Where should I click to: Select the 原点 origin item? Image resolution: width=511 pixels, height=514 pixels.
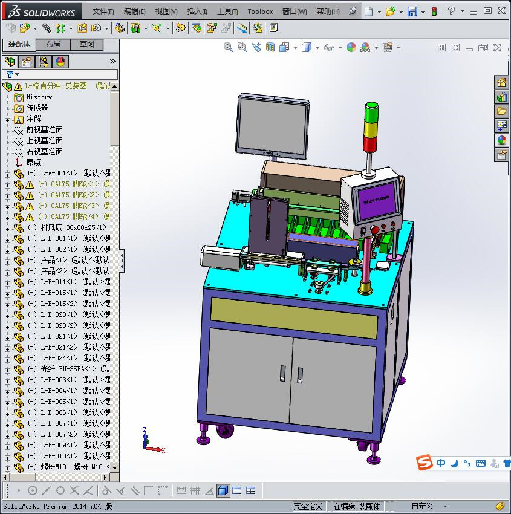[x=33, y=162]
